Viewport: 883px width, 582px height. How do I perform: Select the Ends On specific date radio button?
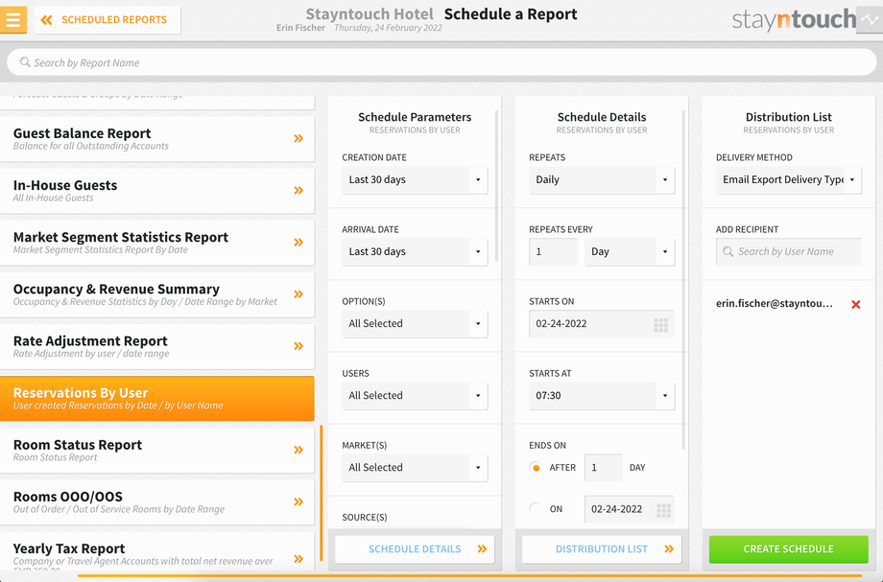pos(536,509)
